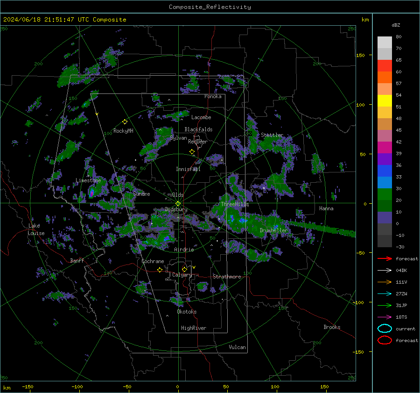Click the orange 111V arrow symbol
This screenshot has height=393, width=420.
tap(385, 282)
